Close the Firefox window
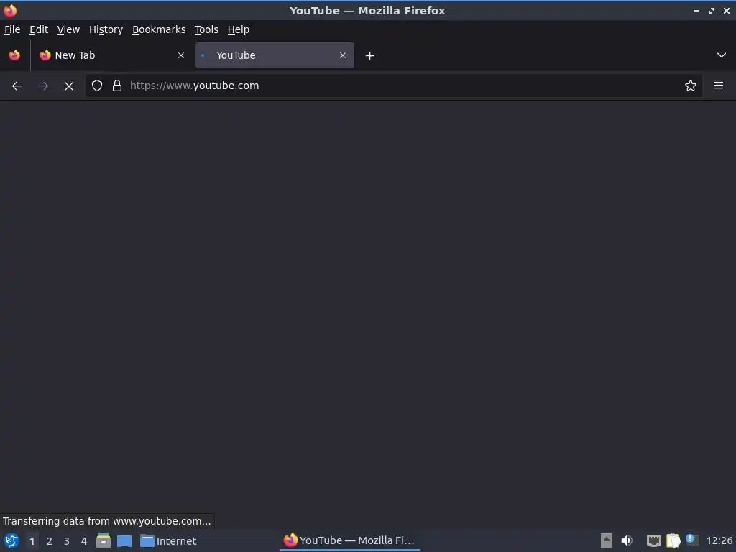The image size is (736, 552). point(726,10)
